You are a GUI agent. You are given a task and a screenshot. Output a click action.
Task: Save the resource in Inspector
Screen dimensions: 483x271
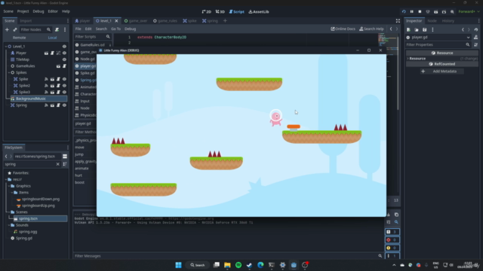[424, 29]
